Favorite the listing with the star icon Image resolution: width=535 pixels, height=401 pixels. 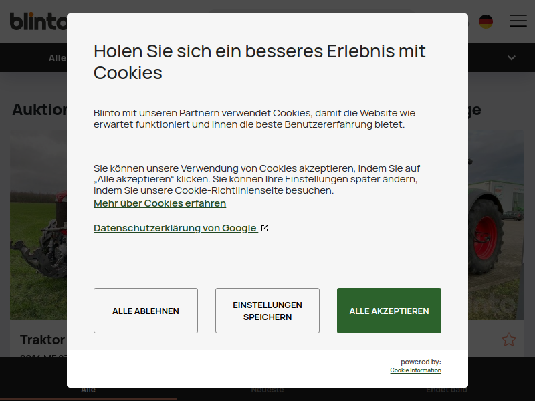(x=508, y=340)
